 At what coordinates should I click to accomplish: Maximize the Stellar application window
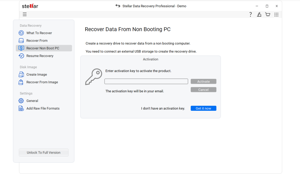267,6
